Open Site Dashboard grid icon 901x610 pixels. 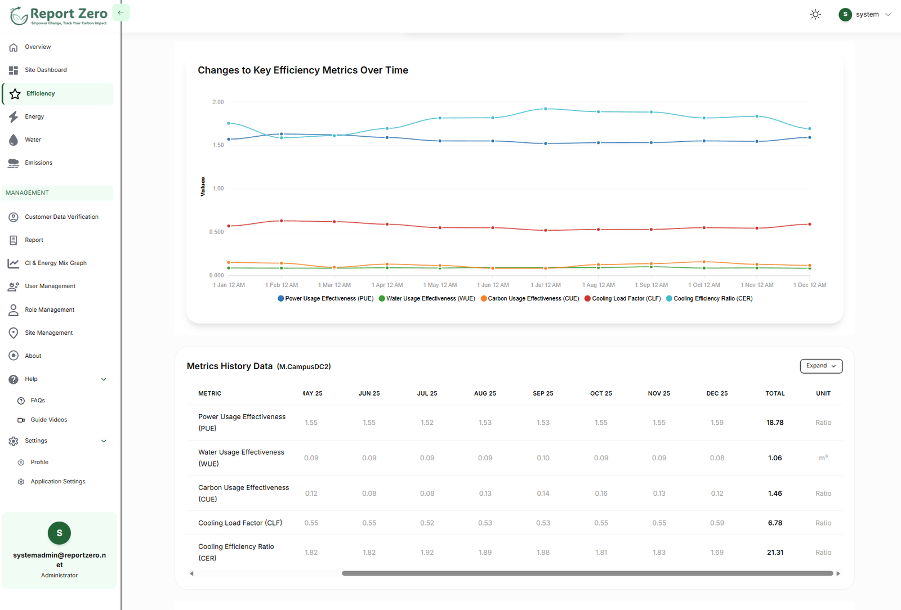click(x=14, y=70)
